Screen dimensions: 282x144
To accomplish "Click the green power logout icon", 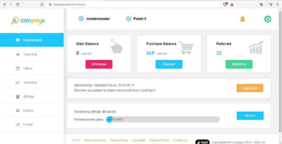I will (268, 19).
